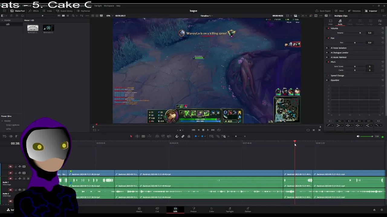Screen dimensions: 387x217
Task: Switch to Inspector Audio tab
Action: pyautogui.click(x=340, y=22)
